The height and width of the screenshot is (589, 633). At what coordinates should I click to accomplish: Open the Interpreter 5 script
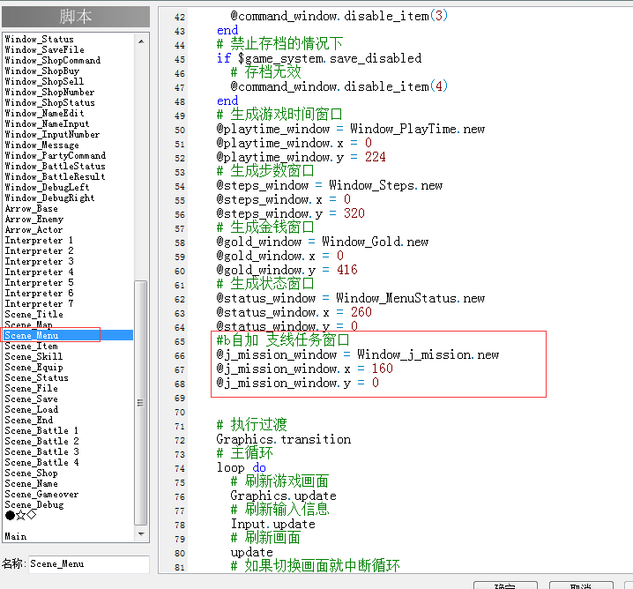39,282
